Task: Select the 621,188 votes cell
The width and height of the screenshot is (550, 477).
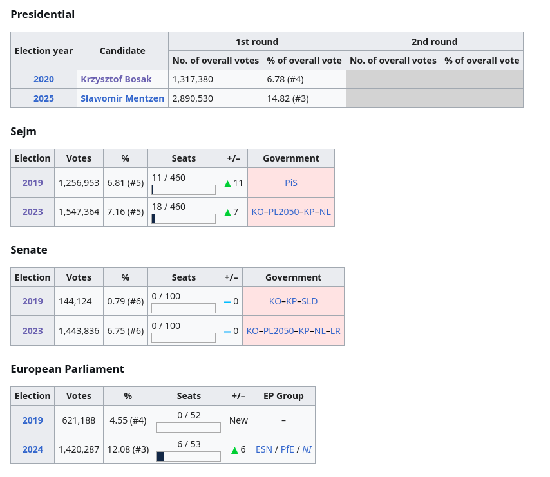Action: [79, 420]
